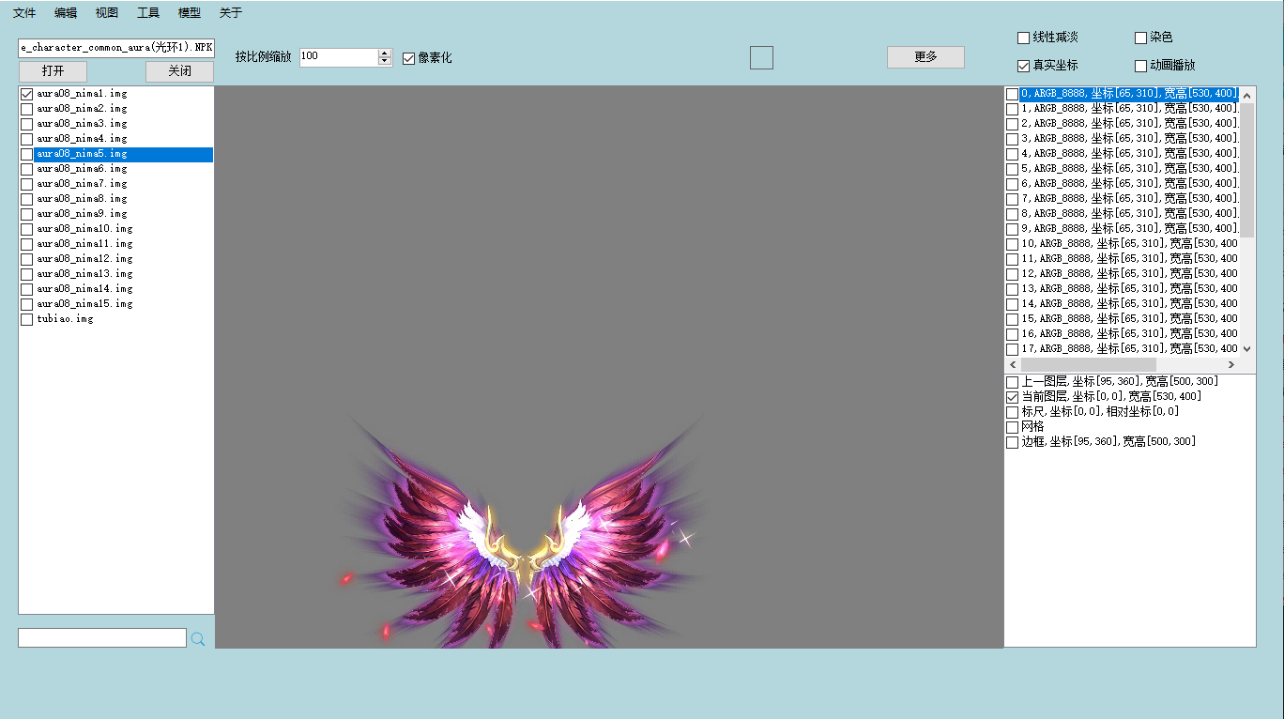This screenshot has height=719, width=1284.
Task: Turn on 动画播放 animation playback
Action: coord(1140,66)
